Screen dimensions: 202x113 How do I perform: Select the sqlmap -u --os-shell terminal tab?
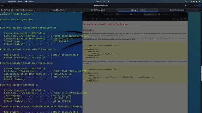138,10
